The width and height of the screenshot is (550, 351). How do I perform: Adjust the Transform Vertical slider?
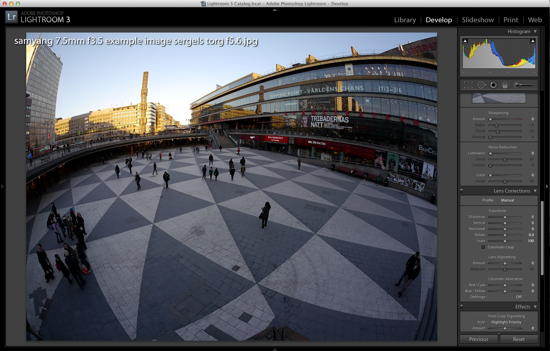pyautogui.click(x=505, y=223)
